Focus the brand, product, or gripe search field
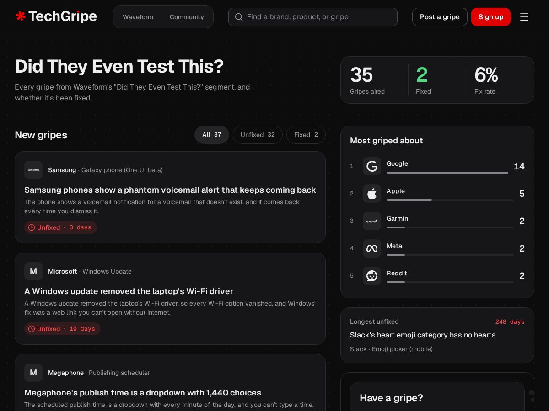Image resolution: width=549 pixels, height=411 pixels. [313, 17]
